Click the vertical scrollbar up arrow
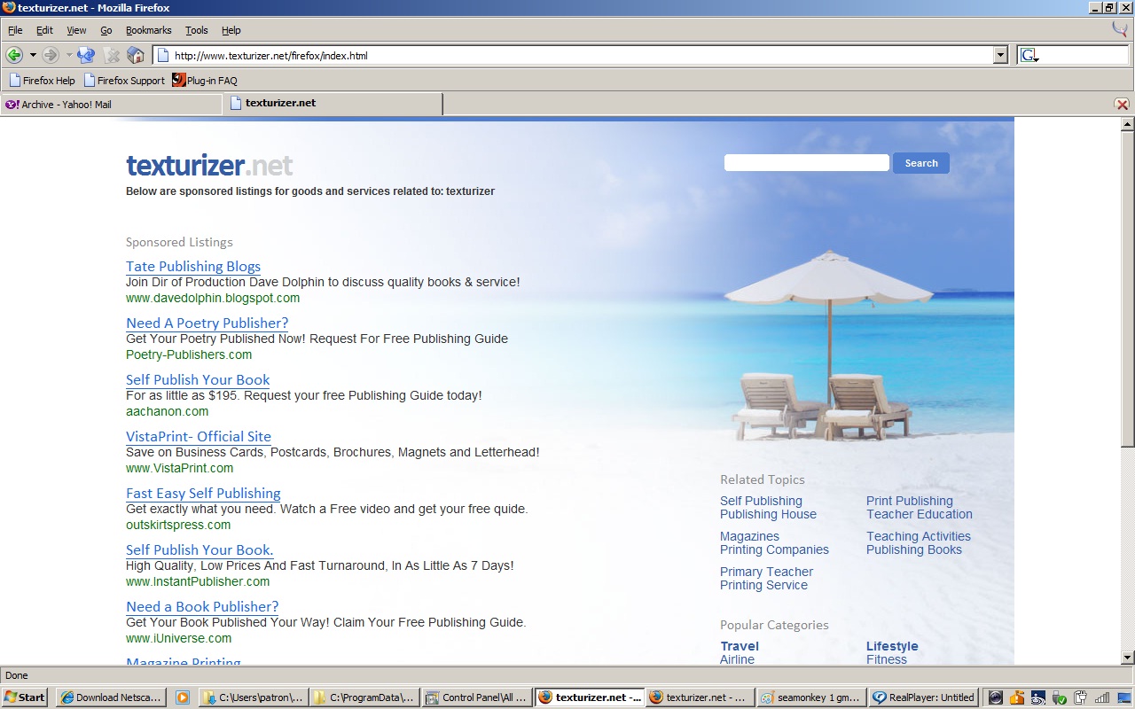 point(1127,123)
